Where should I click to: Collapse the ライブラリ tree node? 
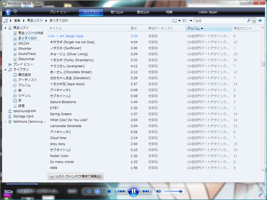point(5,70)
